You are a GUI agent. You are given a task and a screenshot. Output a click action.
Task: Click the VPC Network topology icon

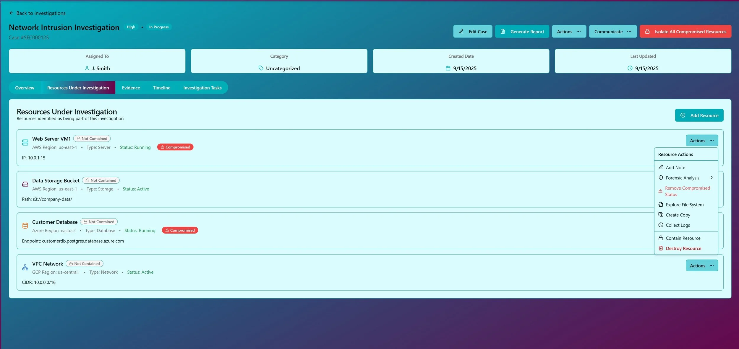[25, 268]
